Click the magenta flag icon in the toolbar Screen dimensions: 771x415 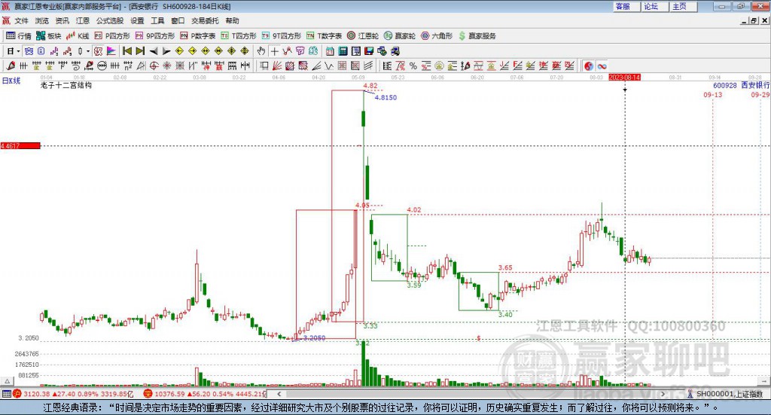(111, 51)
